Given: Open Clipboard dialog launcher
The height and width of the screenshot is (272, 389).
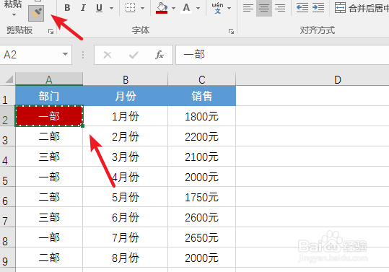Looking at the screenshot, I should [x=51, y=31].
